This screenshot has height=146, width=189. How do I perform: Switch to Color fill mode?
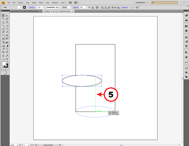(x=2, y=70)
